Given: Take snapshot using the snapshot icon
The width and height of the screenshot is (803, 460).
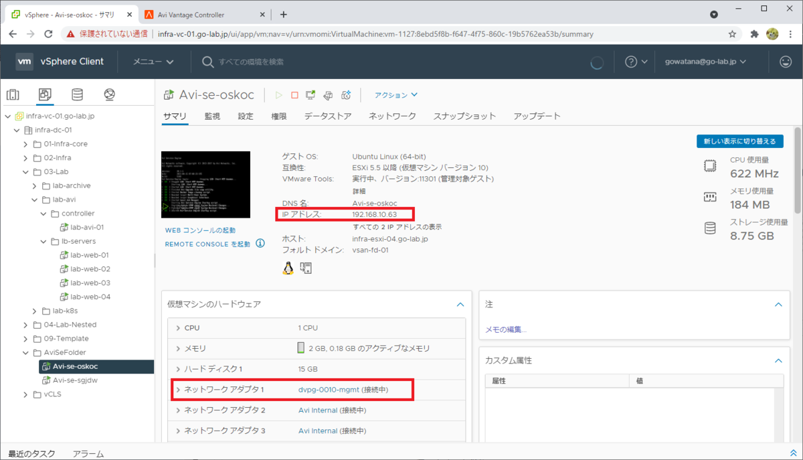Looking at the screenshot, I should click(346, 95).
